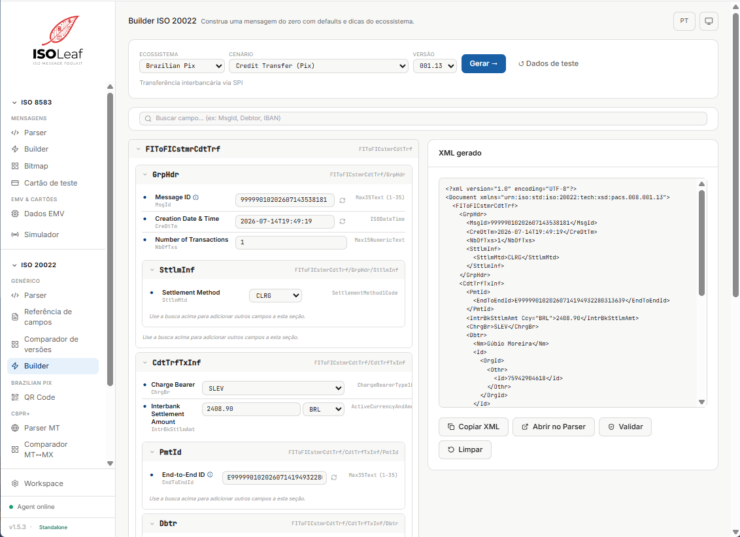This screenshot has height=537, width=740.
Task: Click the XML gerado heading
Action: [x=460, y=154]
